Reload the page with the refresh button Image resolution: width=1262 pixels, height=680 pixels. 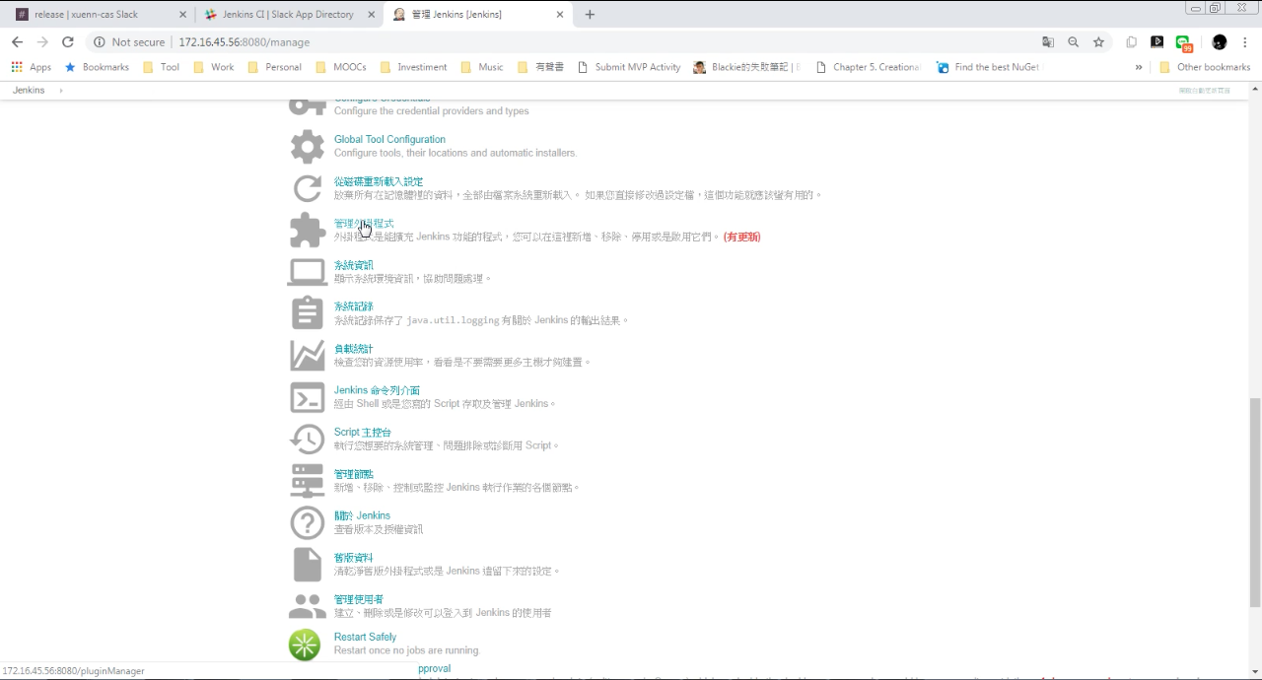[x=67, y=42]
